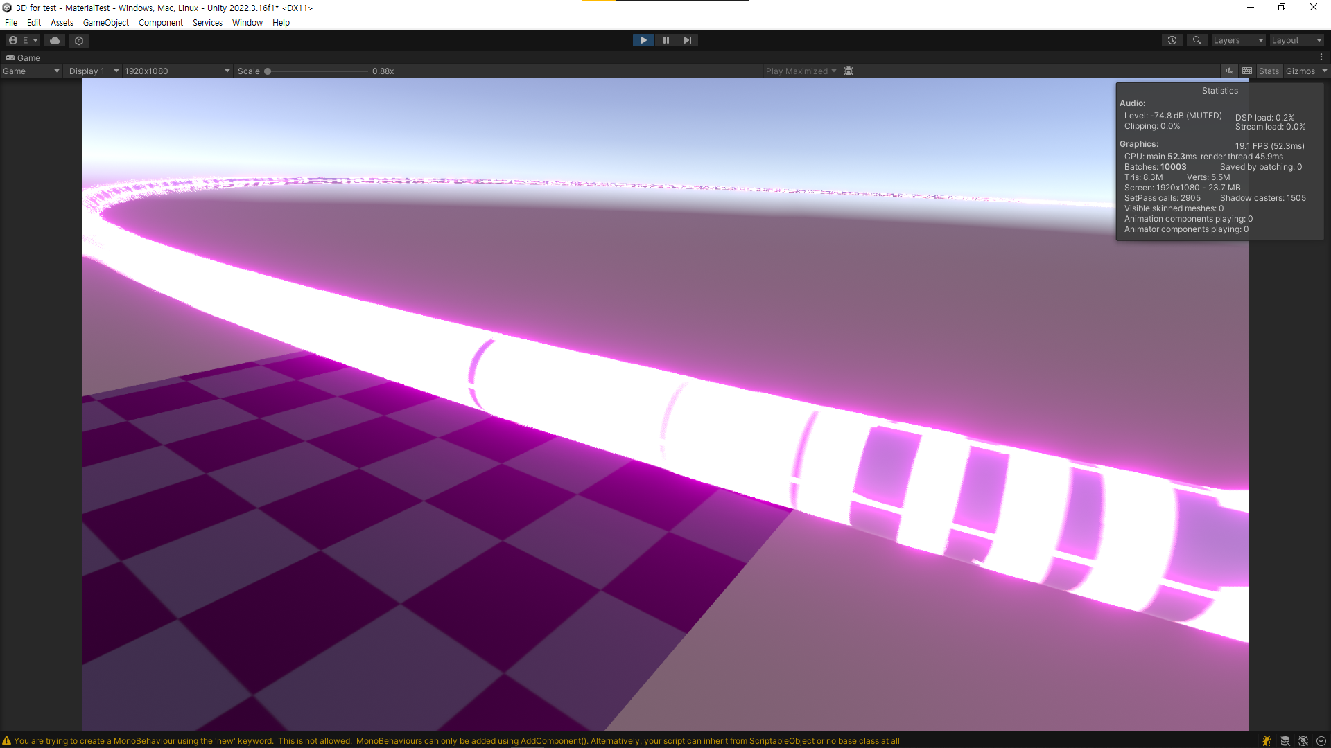Image resolution: width=1331 pixels, height=748 pixels.
Task: Click the global Search magnifier icon
Action: (1197, 40)
